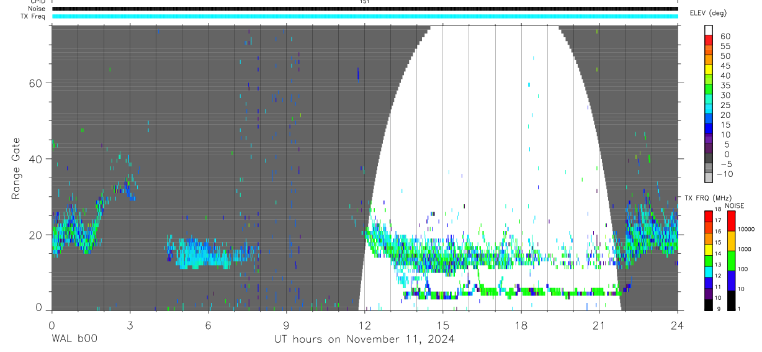762x352 pixels.
Task: Click the '151' CPID value above the plot
Action: 364,2
